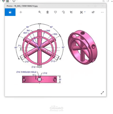
Task: Click the Add to album plus icon
Action: coord(21,12)
